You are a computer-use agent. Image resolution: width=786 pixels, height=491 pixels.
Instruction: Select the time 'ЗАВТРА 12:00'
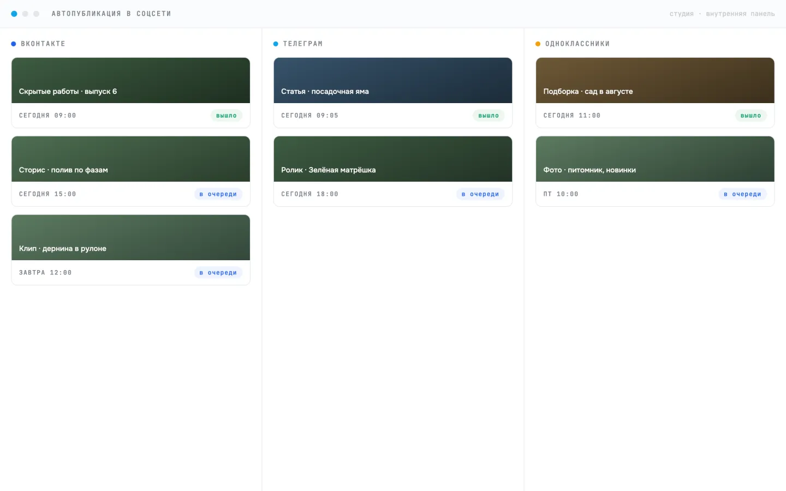point(45,273)
